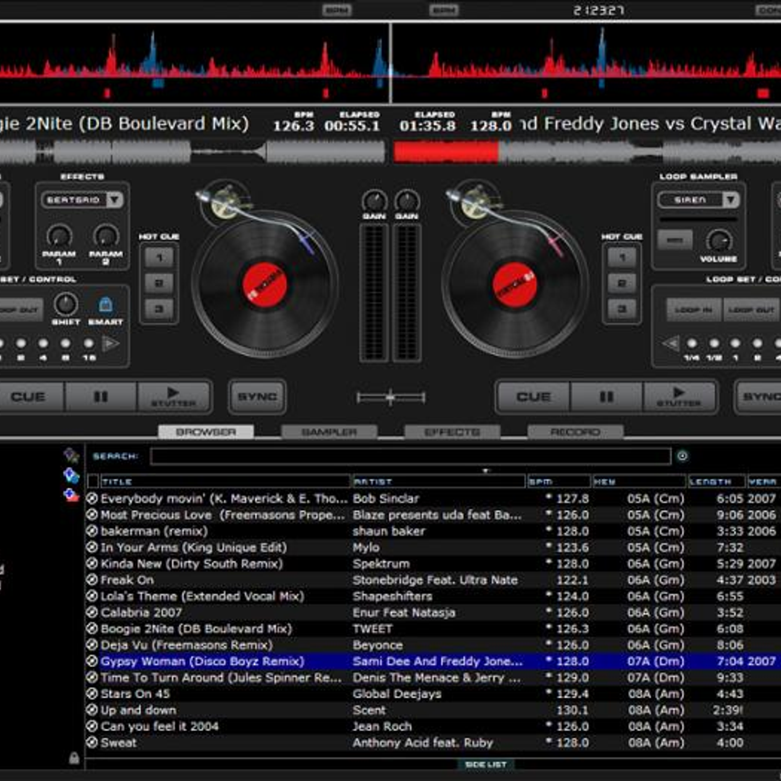Click the right deck CUE button
This screenshot has height=781, width=781.
tap(533, 396)
